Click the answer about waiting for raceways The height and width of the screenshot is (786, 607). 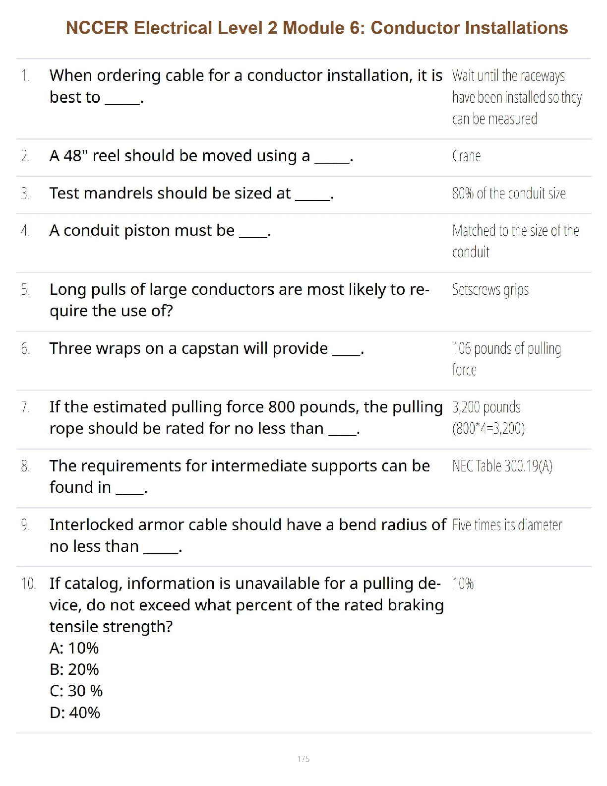(x=516, y=97)
